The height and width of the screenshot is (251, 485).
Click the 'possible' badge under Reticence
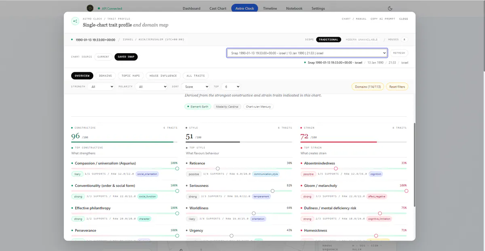[x=194, y=174]
